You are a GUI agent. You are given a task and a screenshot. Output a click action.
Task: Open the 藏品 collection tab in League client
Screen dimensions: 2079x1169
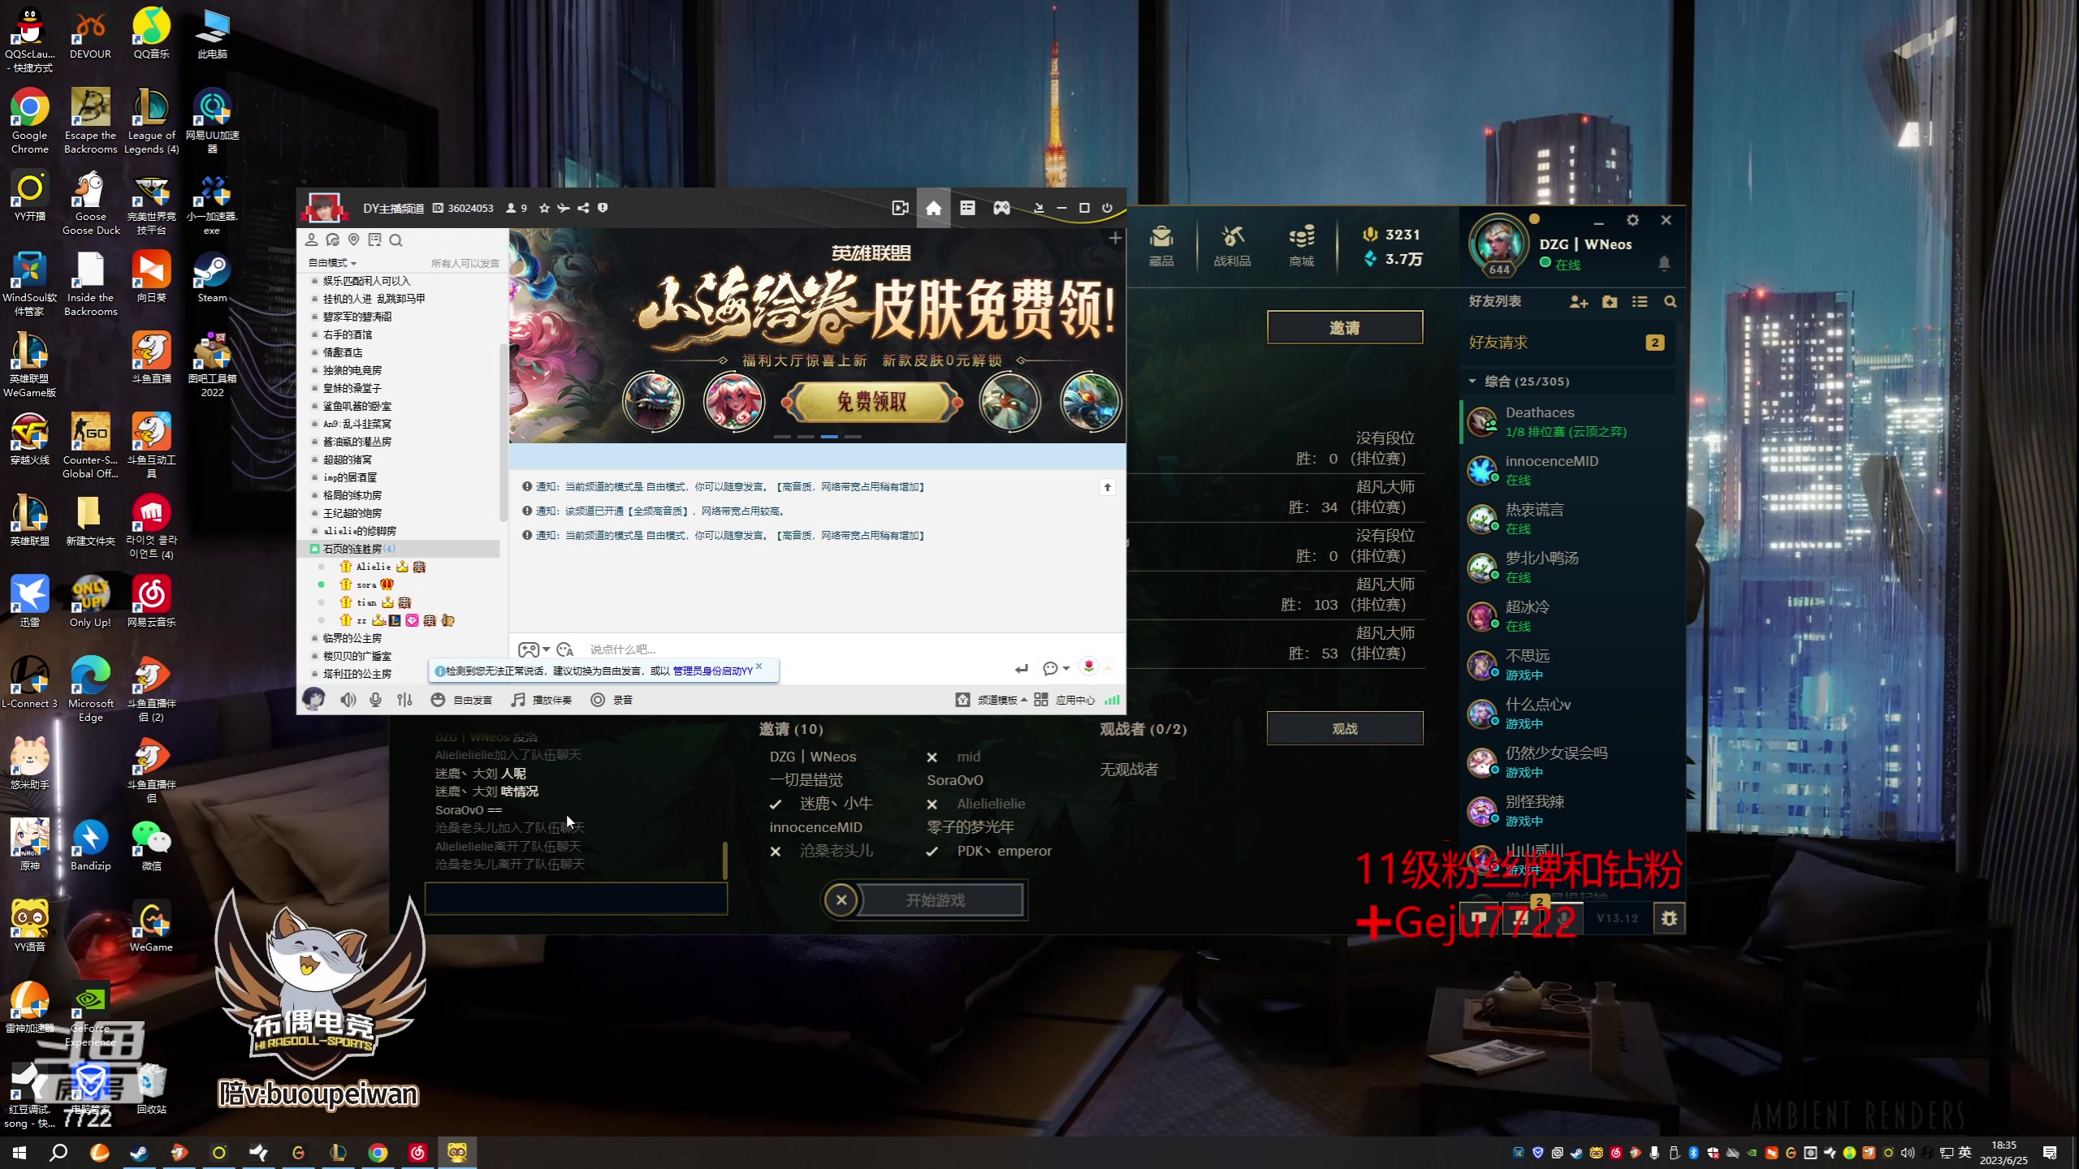tap(1161, 246)
